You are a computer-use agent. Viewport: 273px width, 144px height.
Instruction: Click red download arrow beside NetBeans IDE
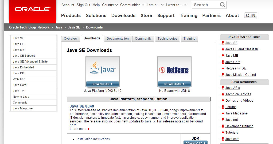223,68
